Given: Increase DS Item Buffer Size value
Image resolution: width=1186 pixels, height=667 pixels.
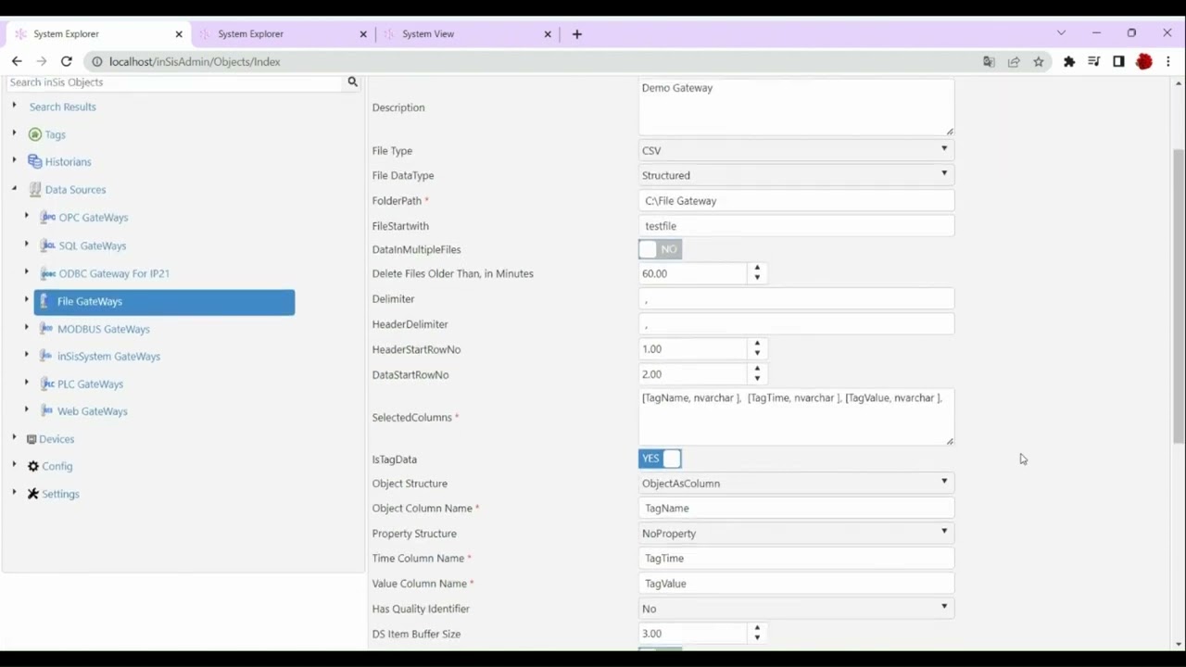Looking at the screenshot, I should 757,629.
